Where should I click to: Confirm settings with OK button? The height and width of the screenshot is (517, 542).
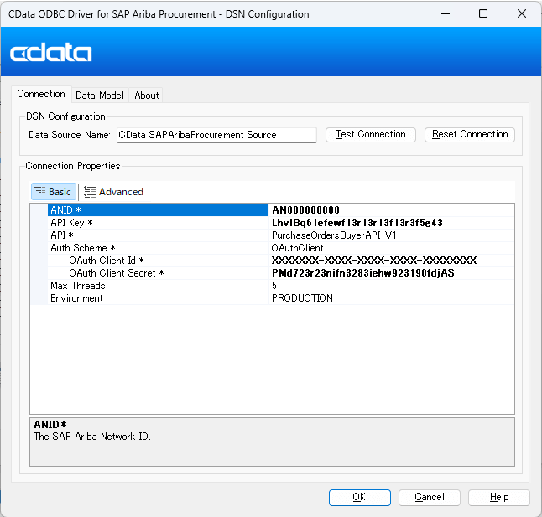coord(359,498)
